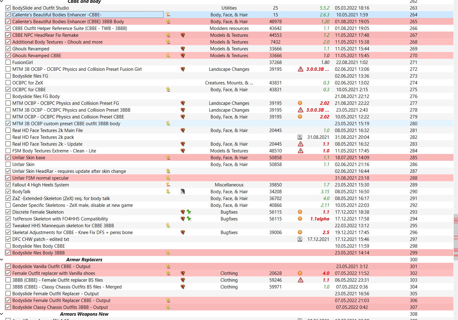This screenshot has height=320, width=458.
Task: Select the Armors Weapons New separator row
Action: click(x=229, y=314)
